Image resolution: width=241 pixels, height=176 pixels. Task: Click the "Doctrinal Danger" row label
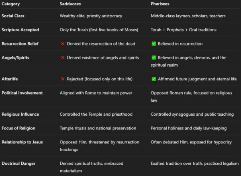[x=18, y=164]
